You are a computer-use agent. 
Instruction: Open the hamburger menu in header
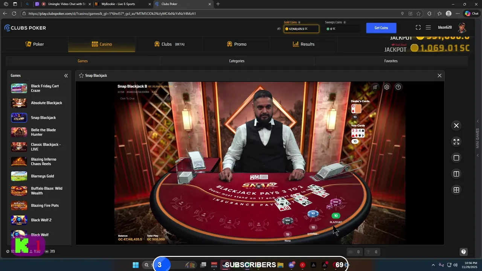[428, 27]
